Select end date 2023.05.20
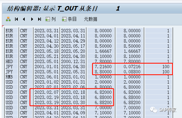The width and height of the screenshot is (182, 118). pyautogui.click(x=73, y=51)
